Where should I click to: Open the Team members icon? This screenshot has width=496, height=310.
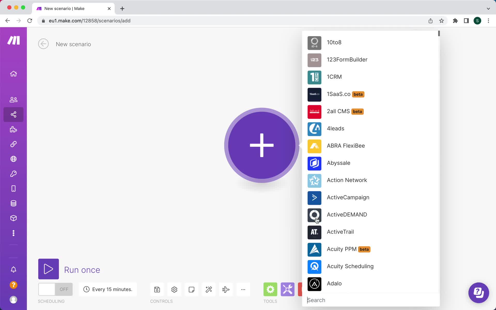(13, 99)
